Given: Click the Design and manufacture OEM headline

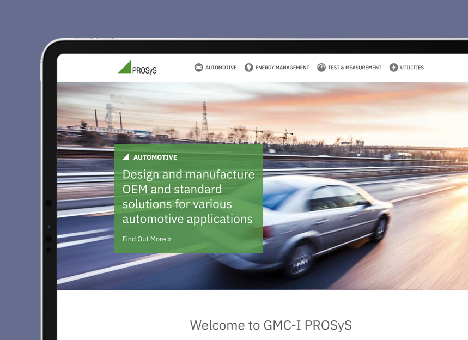Looking at the screenshot, I should pyautogui.click(x=189, y=197).
